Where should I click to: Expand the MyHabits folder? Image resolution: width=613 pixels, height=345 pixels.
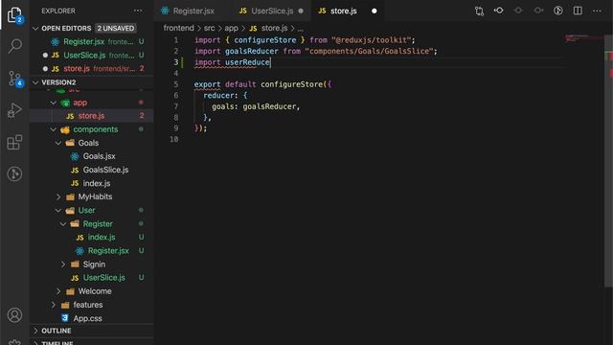tap(58, 196)
